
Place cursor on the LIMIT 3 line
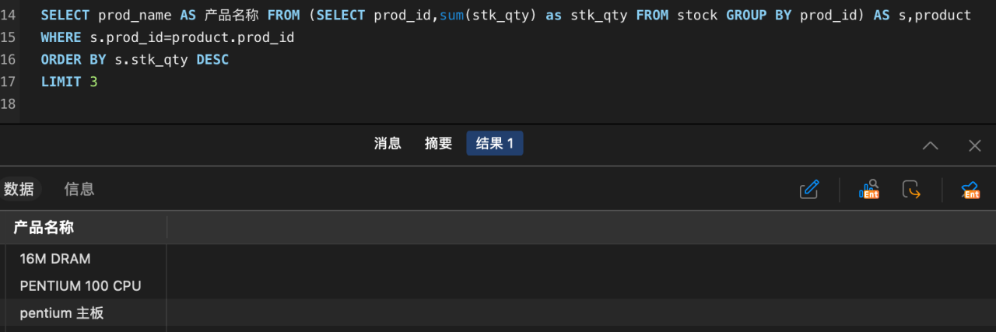(x=69, y=82)
